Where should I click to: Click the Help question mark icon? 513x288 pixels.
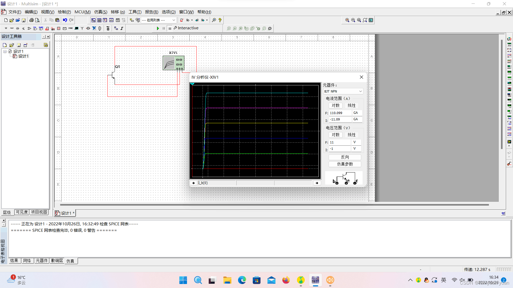[x=220, y=20]
